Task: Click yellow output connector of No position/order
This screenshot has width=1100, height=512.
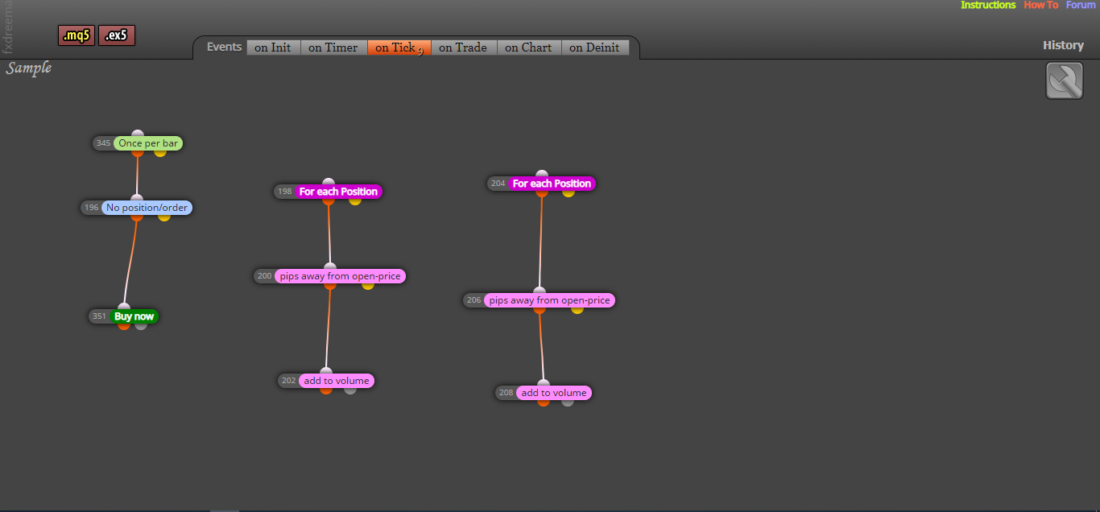Action: click(x=164, y=216)
